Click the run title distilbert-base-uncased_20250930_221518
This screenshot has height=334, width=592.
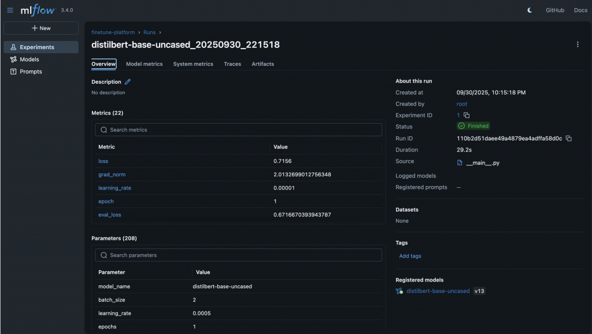[x=186, y=44]
